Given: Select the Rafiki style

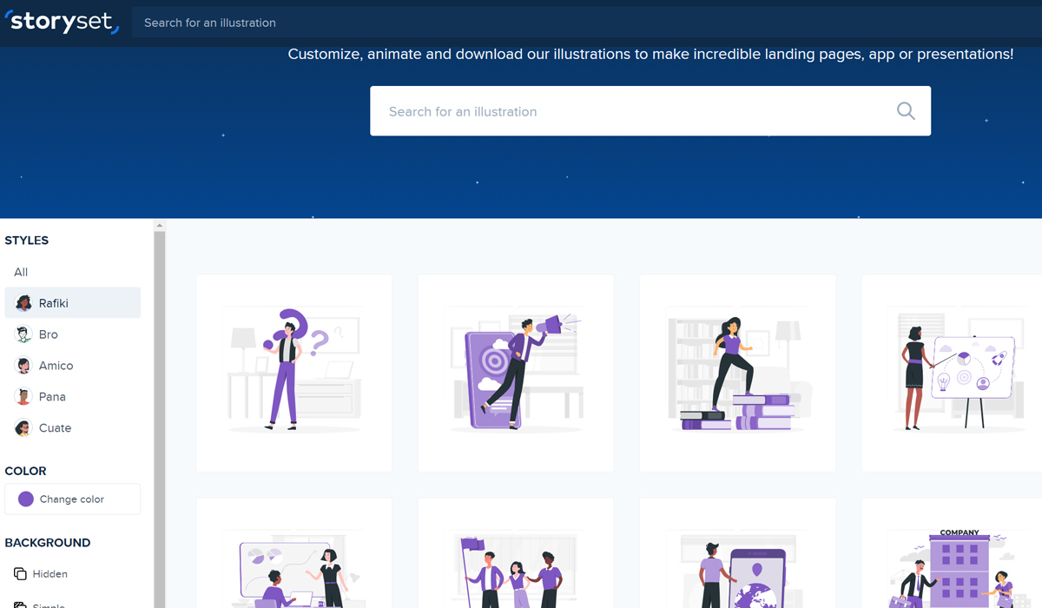Looking at the screenshot, I should [x=72, y=303].
